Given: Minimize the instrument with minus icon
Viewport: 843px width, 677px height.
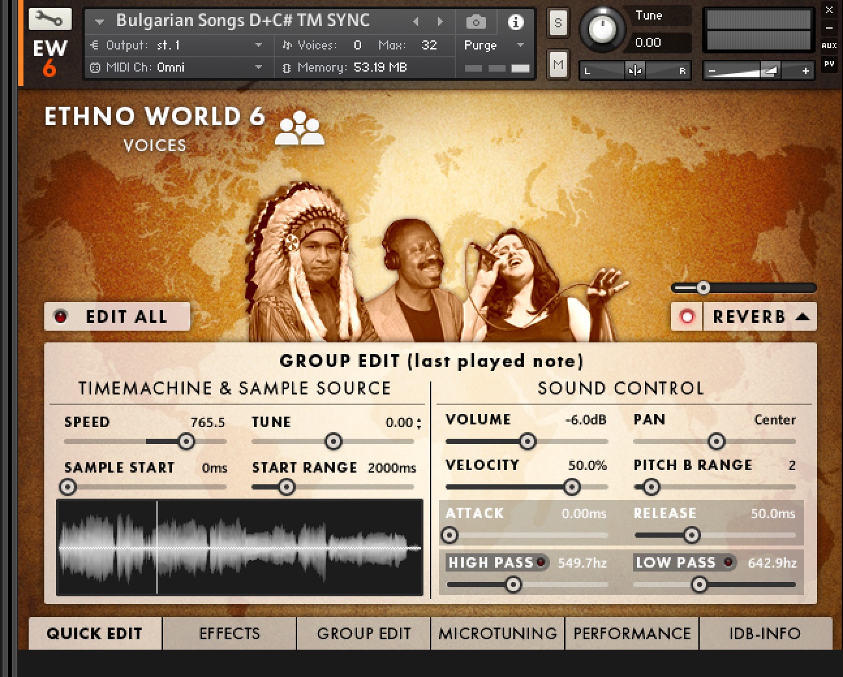Looking at the screenshot, I should click(x=829, y=28).
